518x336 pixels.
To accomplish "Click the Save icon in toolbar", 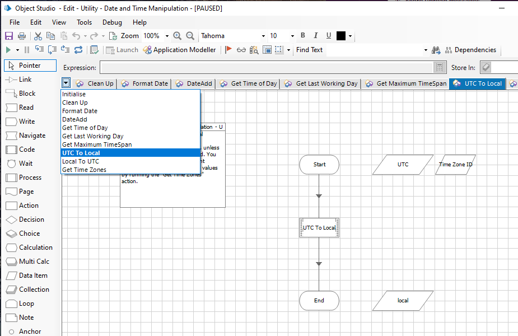I will point(9,36).
